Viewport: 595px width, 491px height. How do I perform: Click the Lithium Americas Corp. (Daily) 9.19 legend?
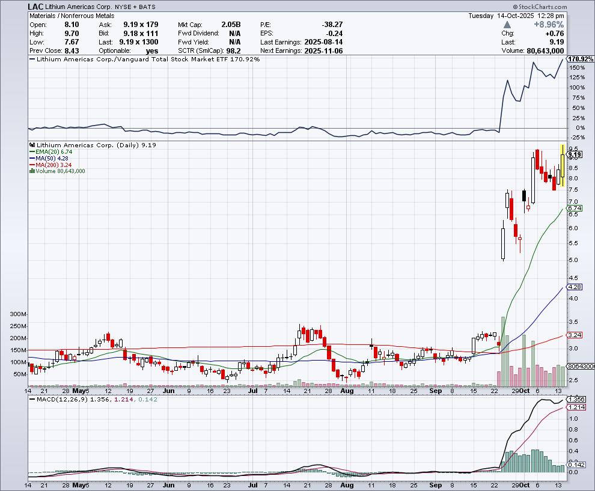pyautogui.click(x=96, y=145)
